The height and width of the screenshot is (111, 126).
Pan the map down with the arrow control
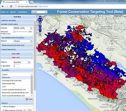(40, 22)
